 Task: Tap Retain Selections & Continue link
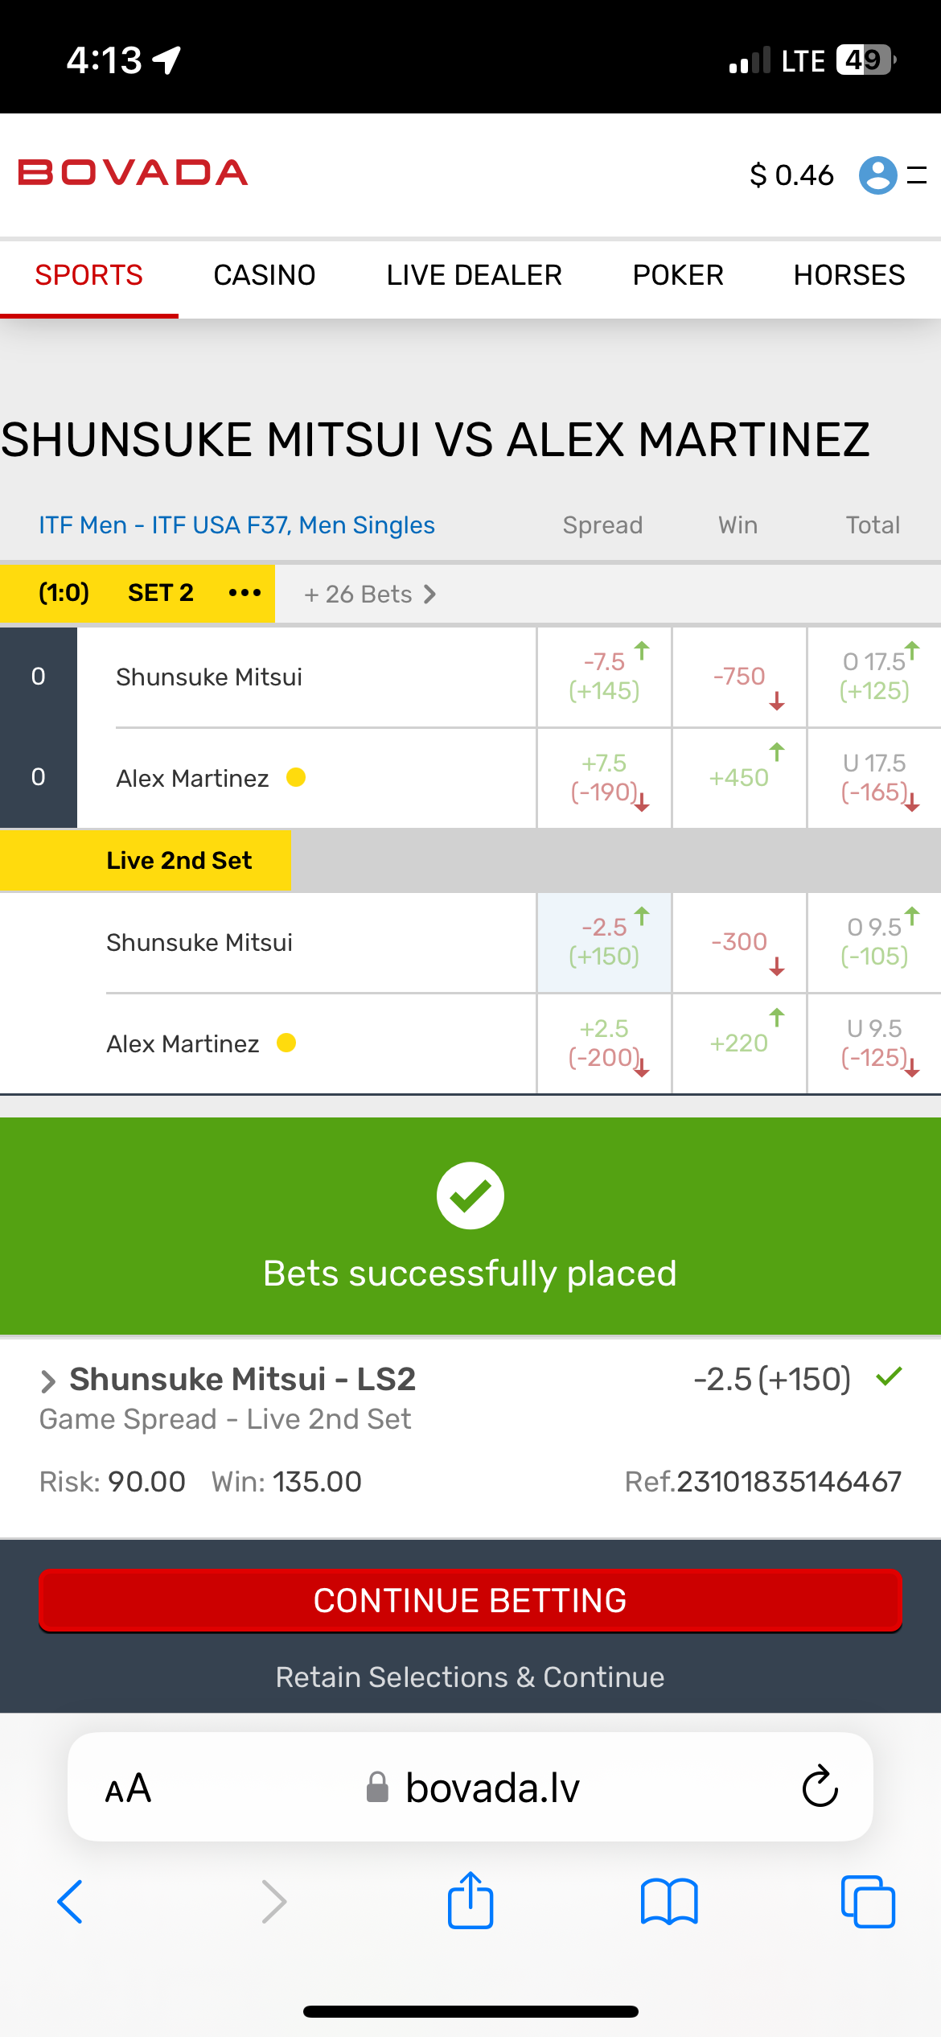[x=470, y=1677]
